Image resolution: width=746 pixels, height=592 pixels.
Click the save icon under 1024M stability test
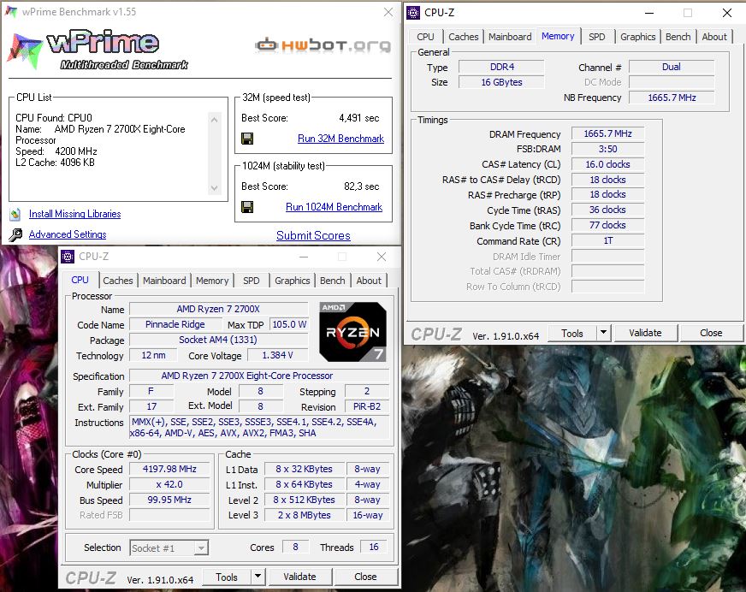247,207
